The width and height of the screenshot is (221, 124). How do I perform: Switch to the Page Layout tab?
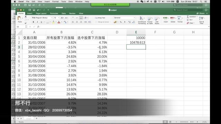click(41, 13)
